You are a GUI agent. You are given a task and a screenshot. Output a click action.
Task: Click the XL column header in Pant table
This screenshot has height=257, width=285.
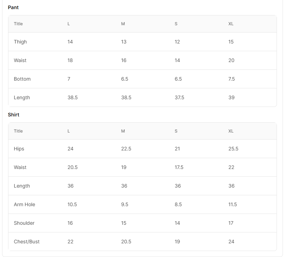(231, 24)
